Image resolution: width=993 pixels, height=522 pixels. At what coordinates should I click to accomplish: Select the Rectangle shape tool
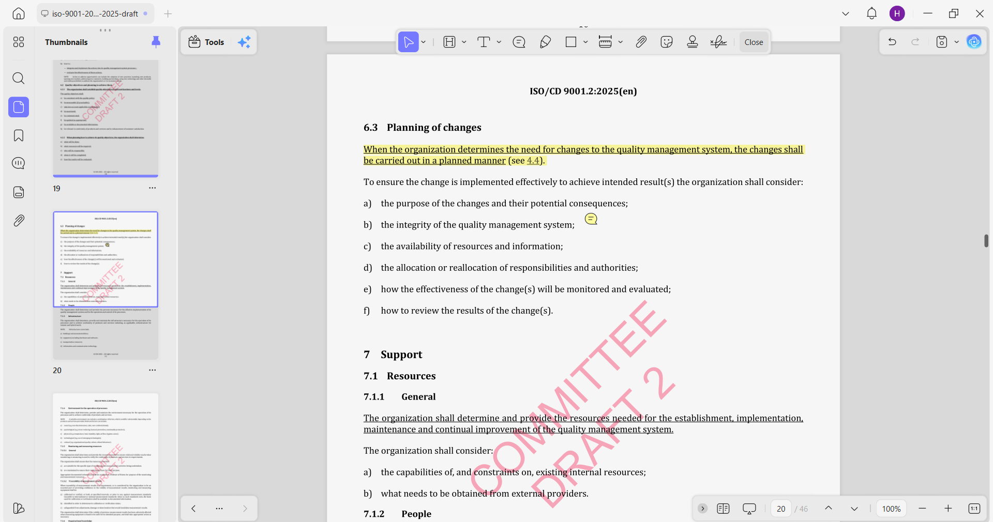[x=571, y=42]
